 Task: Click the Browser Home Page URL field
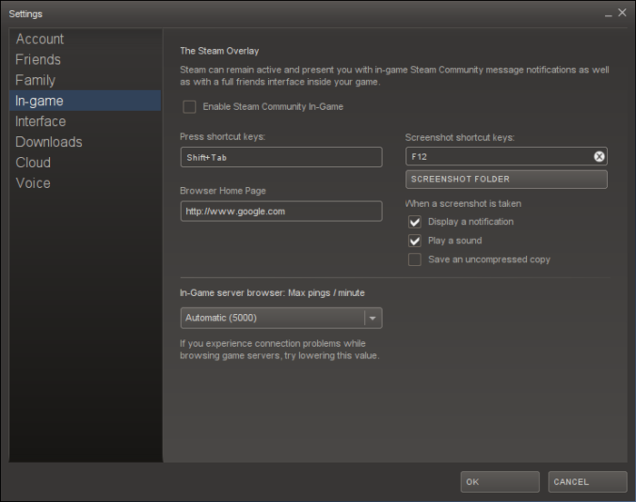[x=281, y=212]
